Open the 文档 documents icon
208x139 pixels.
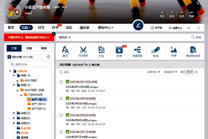pos(101,51)
